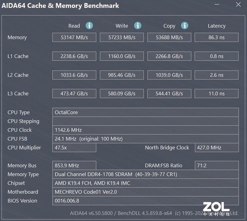Click the L3 Cache Copy 544.41 GB/s box
The width and height of the screenshot is (247, 221).
click(x=169, y=94)
